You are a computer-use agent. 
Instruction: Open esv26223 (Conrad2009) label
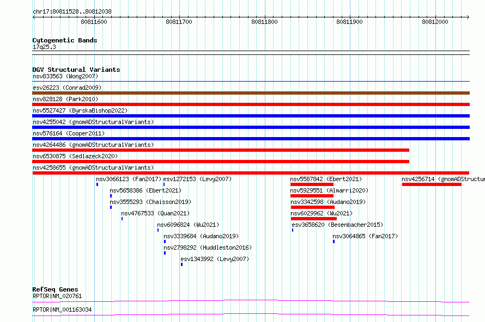67,88
